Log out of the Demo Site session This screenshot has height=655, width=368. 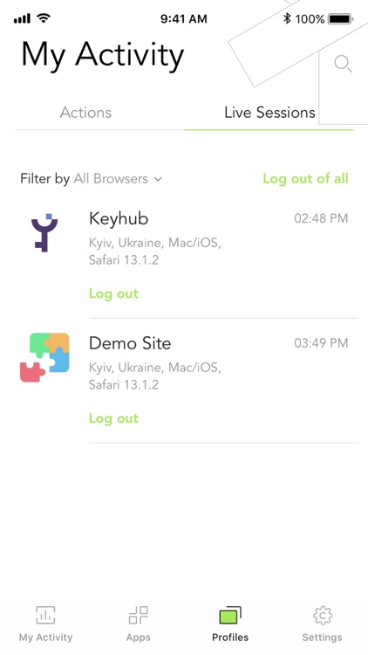click(113, 418)
